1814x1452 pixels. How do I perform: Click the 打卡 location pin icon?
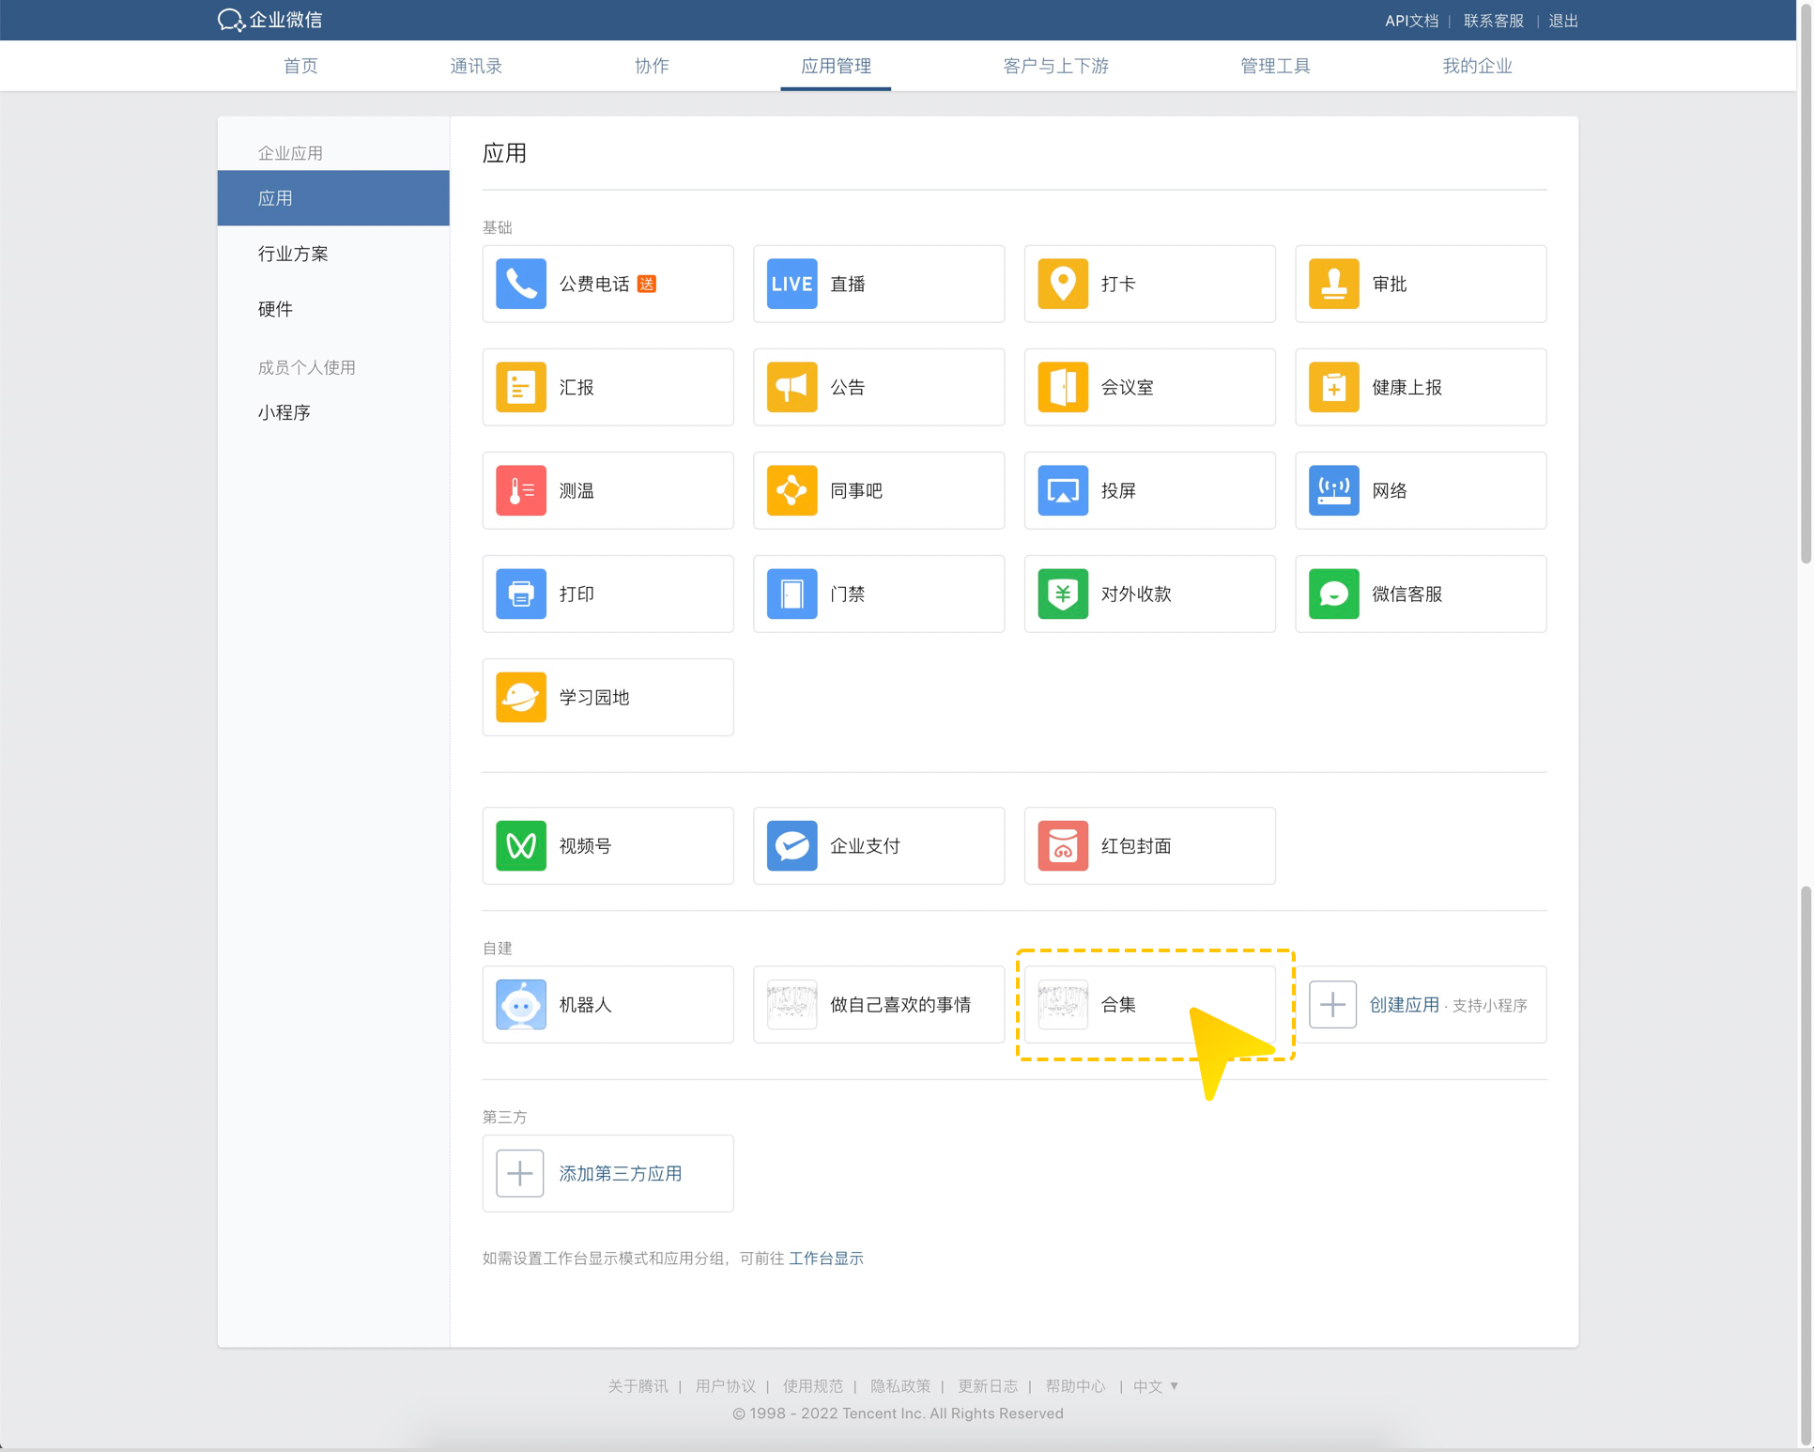[x=1062, y=284]
